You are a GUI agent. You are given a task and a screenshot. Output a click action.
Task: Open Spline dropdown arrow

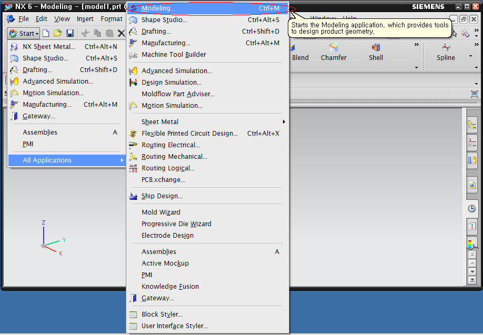click(470, 56)
